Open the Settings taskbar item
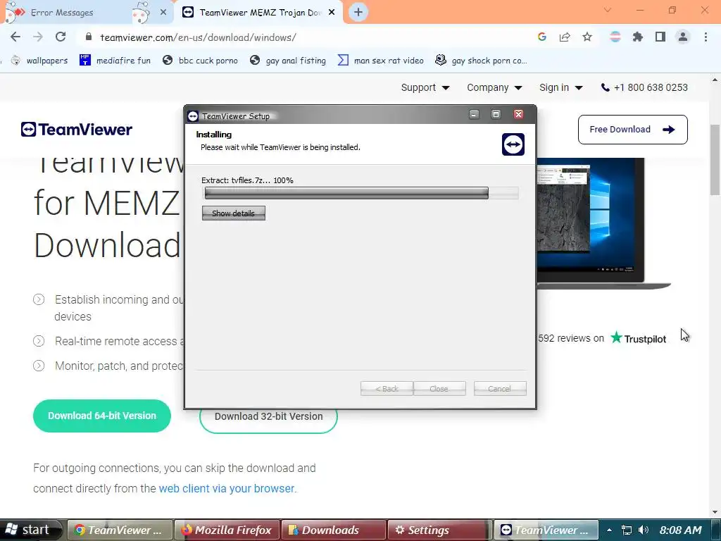The width and height of the screenshot is (721, 541). click(440, 530)
